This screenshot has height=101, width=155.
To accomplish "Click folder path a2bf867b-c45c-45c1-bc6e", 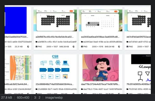I will tap(57, 42).
